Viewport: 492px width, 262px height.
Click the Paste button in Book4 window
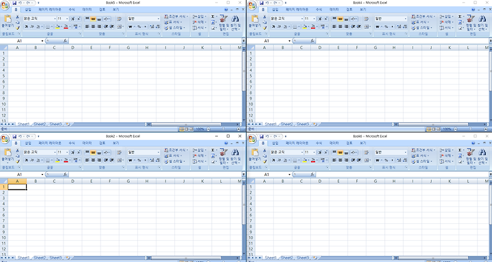255,22
